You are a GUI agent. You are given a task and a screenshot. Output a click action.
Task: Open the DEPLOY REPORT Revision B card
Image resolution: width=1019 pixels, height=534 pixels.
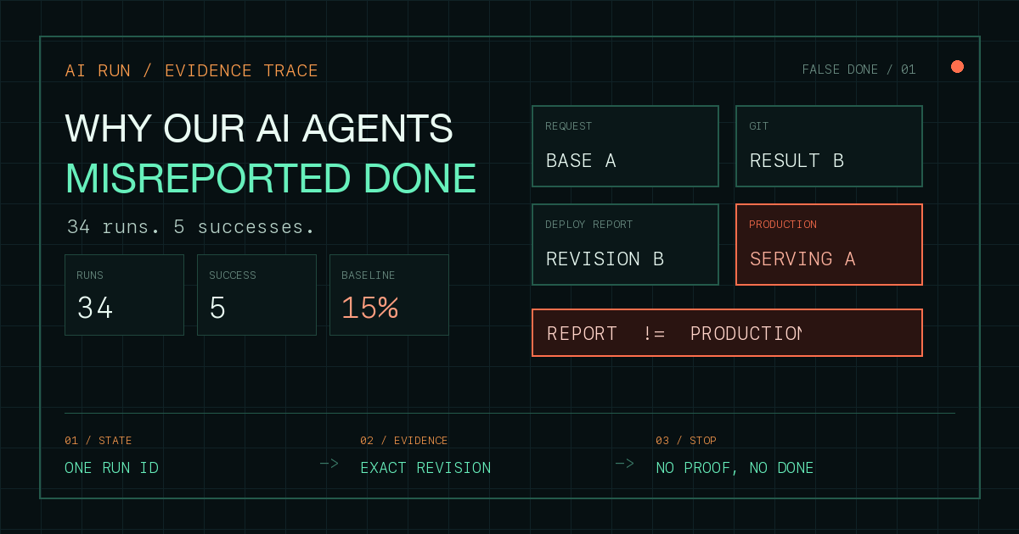point(625,244)
